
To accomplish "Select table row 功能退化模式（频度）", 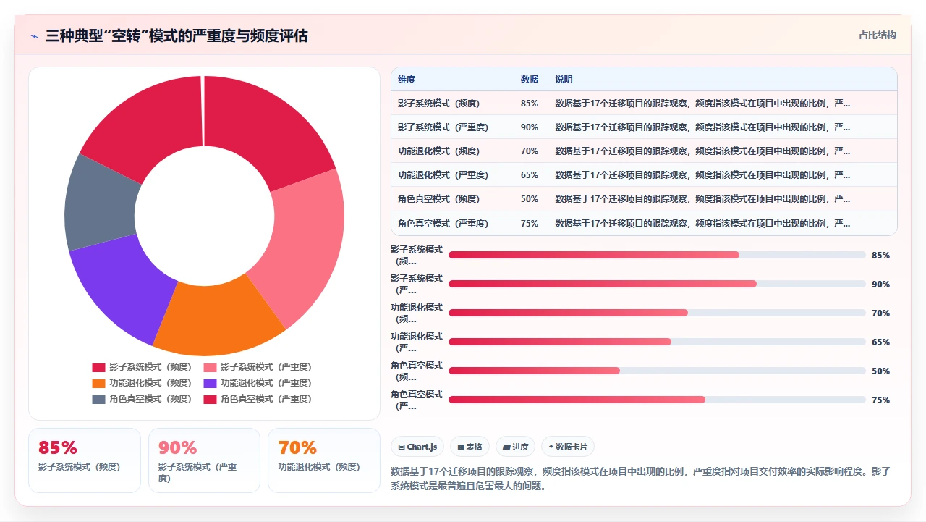I will coord(644,151).
